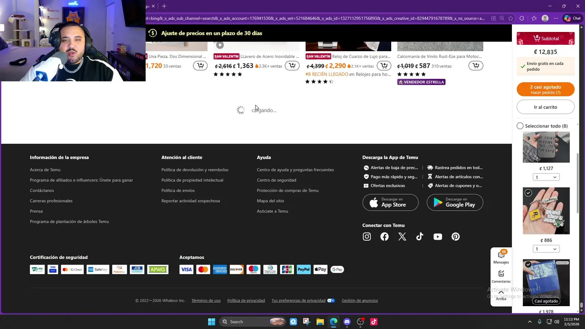Viewport: 585px width, 329px height.
Task: Open the Términos de uso link
Action: point(206,301)
